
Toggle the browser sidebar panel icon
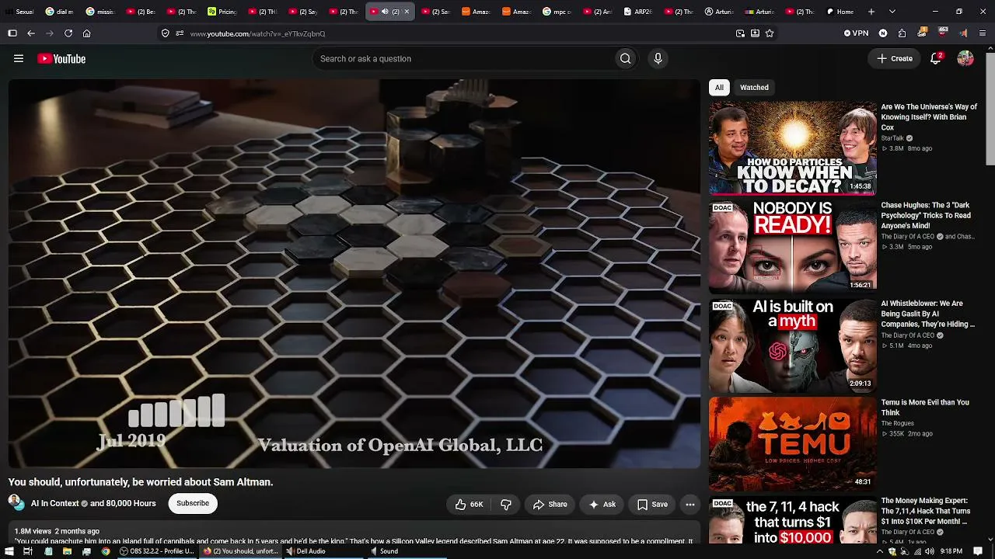12,33
